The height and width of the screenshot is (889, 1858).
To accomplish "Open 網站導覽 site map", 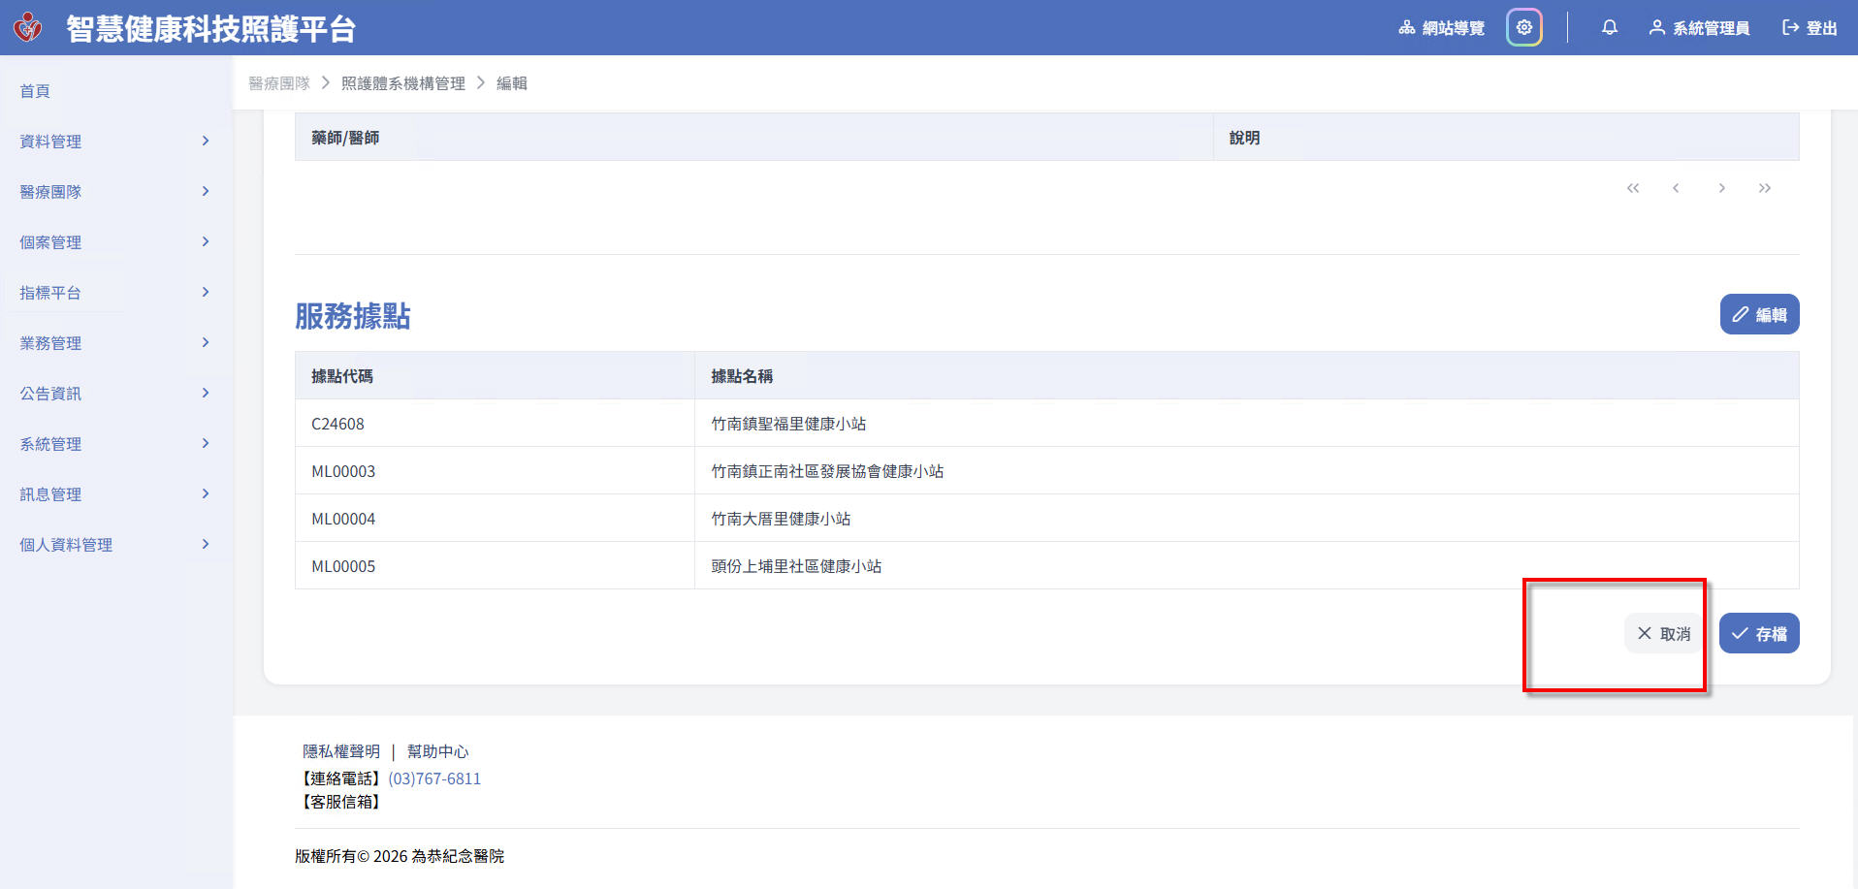I will (1441, 28).
